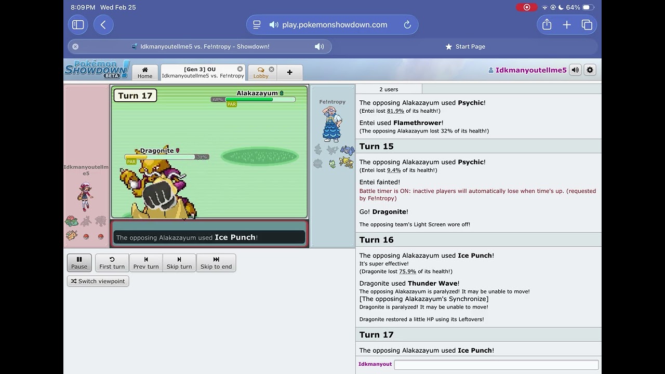Click the "Entei fainted!" log line
The image size is (665, 374).
tap(380, 182)
